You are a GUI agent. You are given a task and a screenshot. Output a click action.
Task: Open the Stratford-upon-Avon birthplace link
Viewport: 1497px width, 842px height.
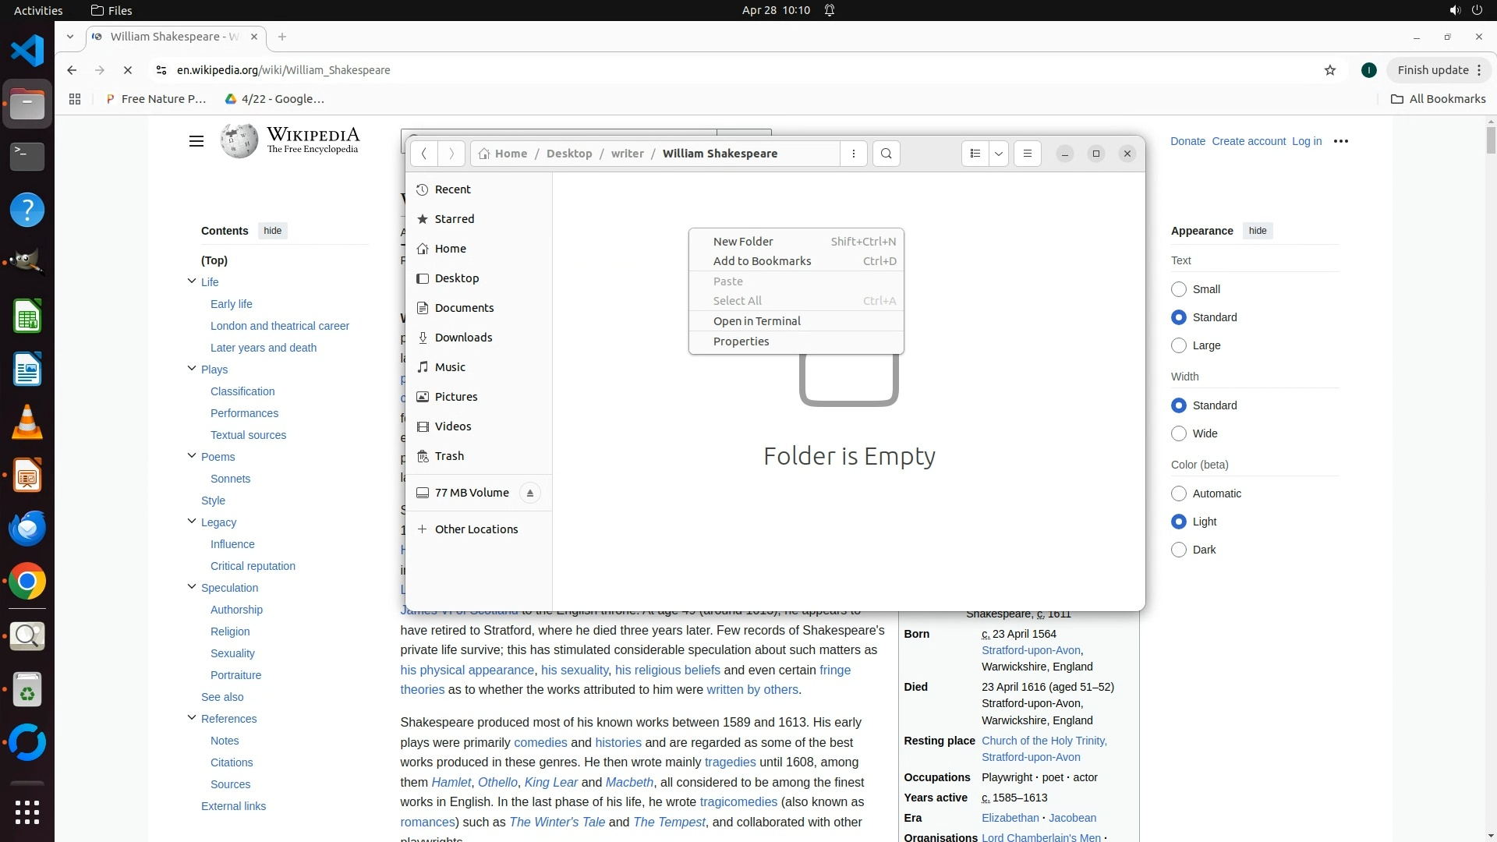point(1030,650)
